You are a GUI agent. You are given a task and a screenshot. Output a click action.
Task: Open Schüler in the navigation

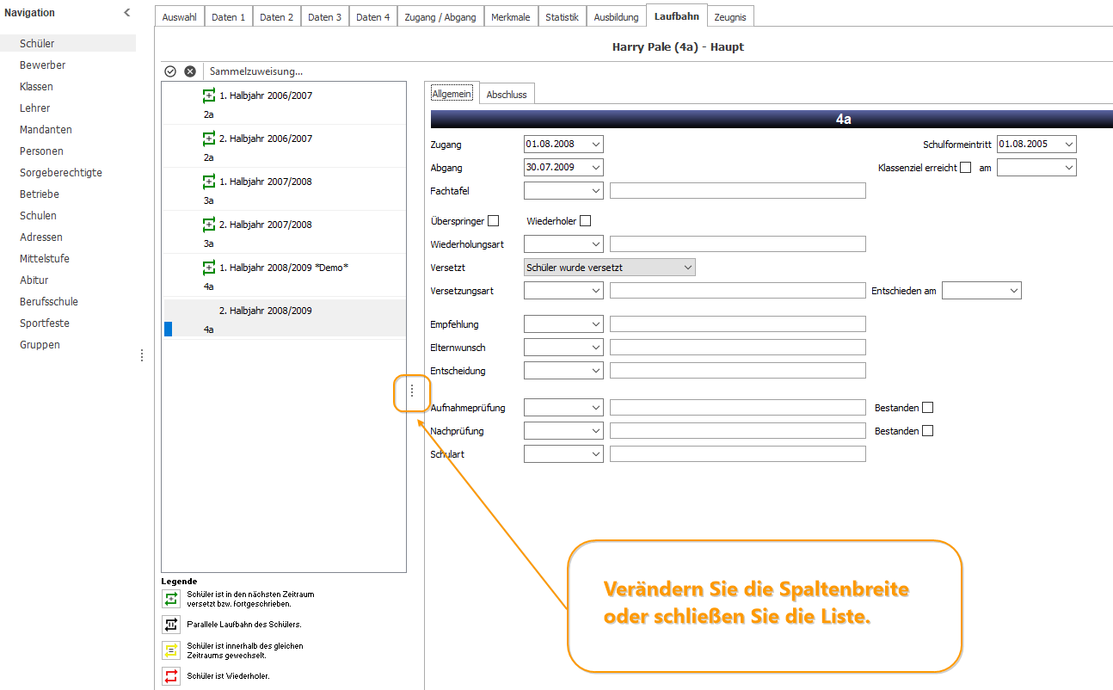[x=68, y=43]
